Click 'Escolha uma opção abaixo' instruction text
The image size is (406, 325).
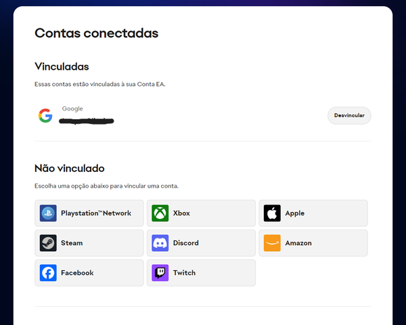click(106, 186)
